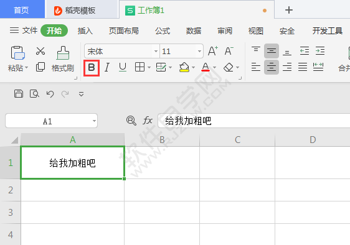Expand the 粘贴 dropdown arrow
Image resolution: width=350 pixels, height=245 pixels.
click(26, 68)
